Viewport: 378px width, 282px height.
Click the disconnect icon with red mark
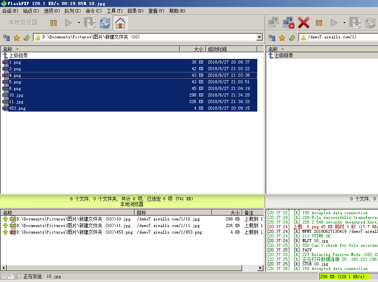pos(289,23)
